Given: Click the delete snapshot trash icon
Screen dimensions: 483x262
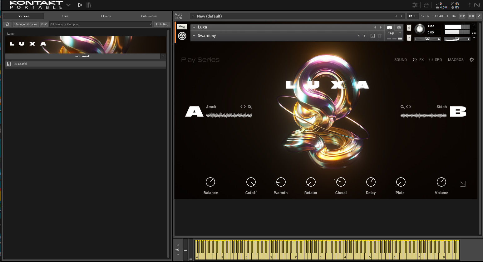Looking at the screenshot, I should point(380,36).
